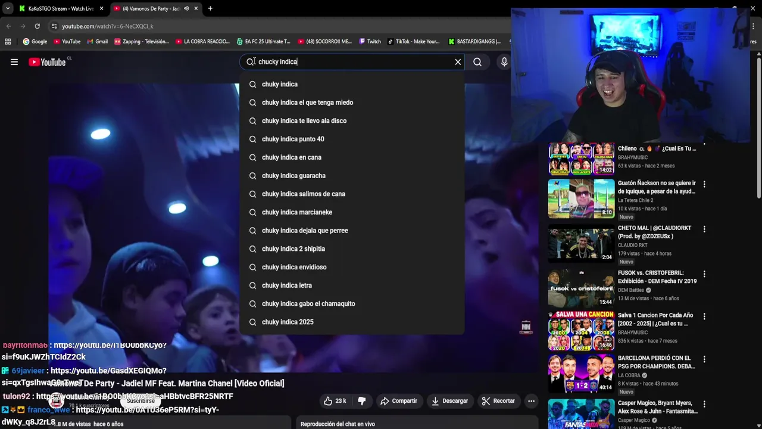Choose suggestion 'chuky indica dejala que perree'
Viewport: 762px width, 429px height.
[x=352, y=231]
